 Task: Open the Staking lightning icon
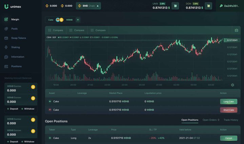6,47
